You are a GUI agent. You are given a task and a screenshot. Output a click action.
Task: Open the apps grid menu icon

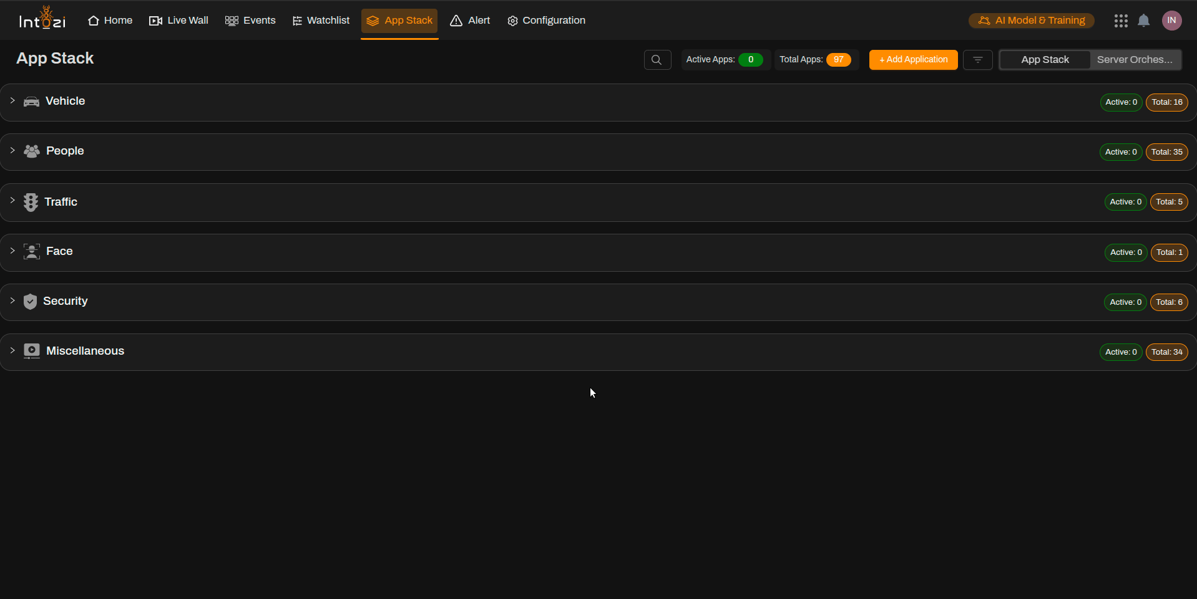pyautogui.click(x=1121, y=21)
